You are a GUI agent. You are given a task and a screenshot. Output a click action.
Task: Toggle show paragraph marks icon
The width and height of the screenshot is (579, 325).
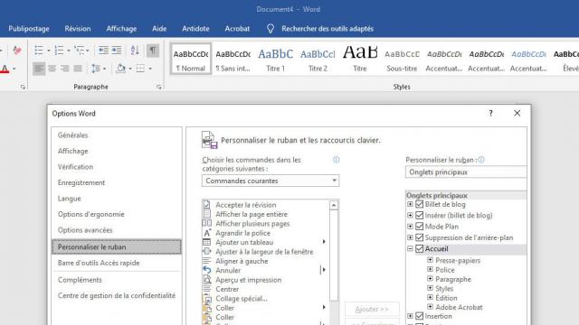[x=153, y=51]
